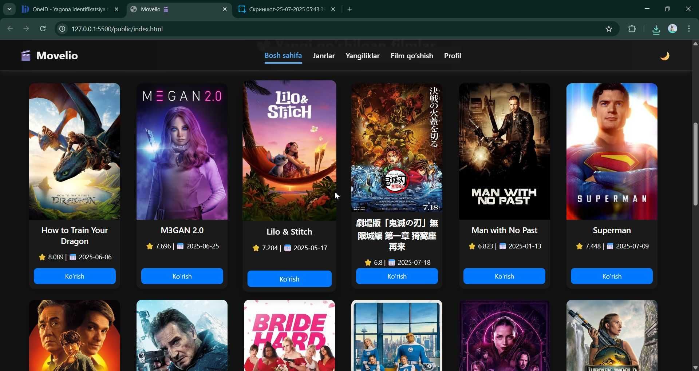Go back with browser back arrow
Screen dimensions: 699x371
(10, 29)
